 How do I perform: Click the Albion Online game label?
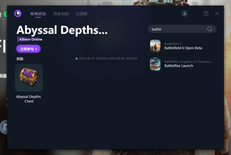point(30,39)
